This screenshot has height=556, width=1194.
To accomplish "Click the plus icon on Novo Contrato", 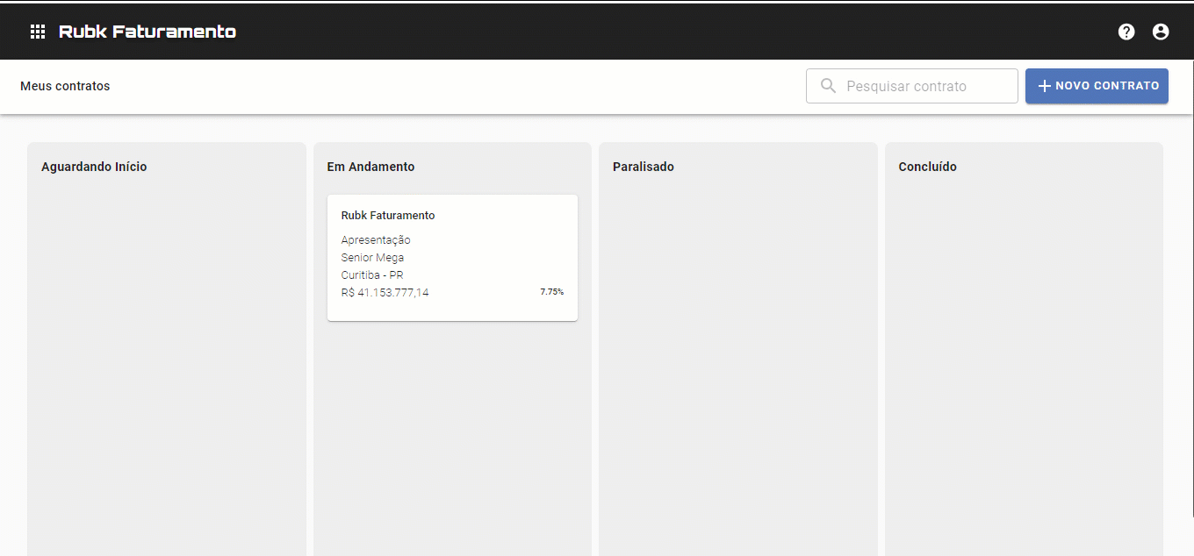I will [1045, 86].
